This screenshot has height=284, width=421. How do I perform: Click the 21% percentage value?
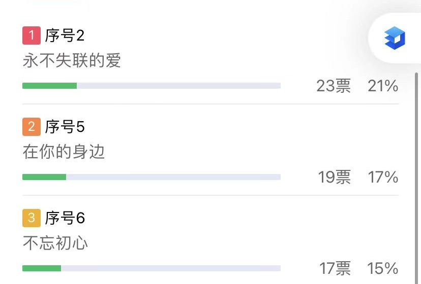[383, 86]
